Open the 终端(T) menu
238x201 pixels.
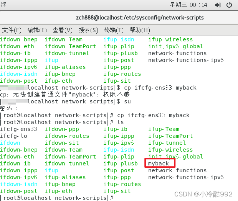click(114, 30)
